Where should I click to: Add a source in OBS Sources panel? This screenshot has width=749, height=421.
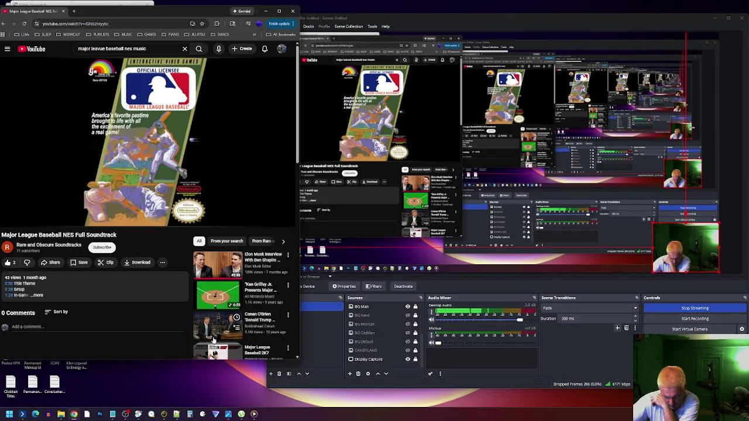pos(350,374)
